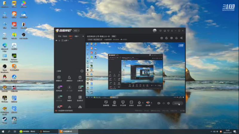Click the 修改 button next to stream title
The height and width of the screenshot is (134, 239).
[114, 36]
